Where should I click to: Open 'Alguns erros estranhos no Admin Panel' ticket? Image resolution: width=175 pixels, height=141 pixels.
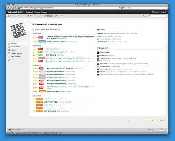pos(60,69)
